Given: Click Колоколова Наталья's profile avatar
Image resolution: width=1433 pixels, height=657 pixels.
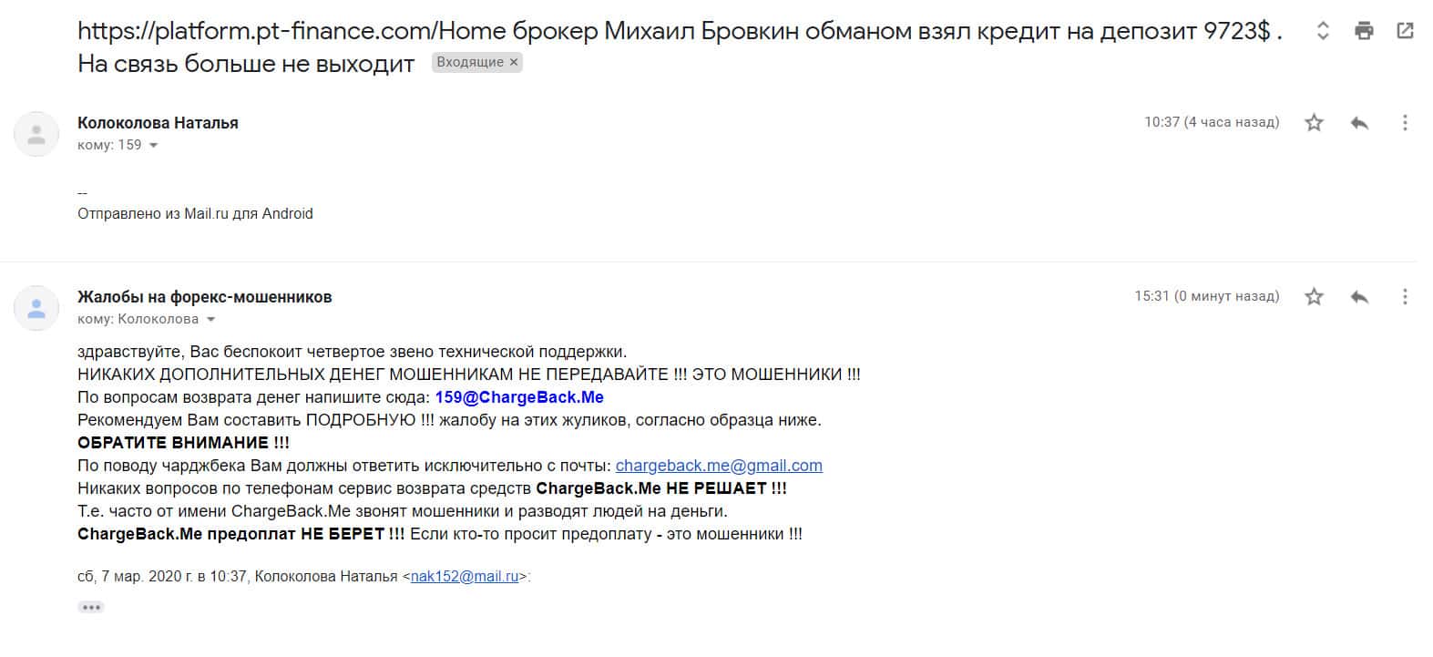Looking at the screenshot, I should point(36,134).
